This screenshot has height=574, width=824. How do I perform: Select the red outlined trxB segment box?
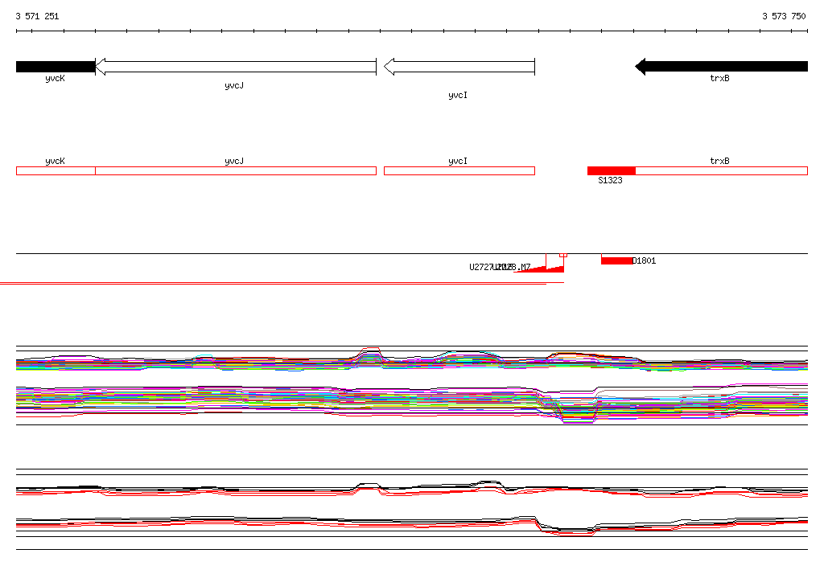(x=722, y=170)
